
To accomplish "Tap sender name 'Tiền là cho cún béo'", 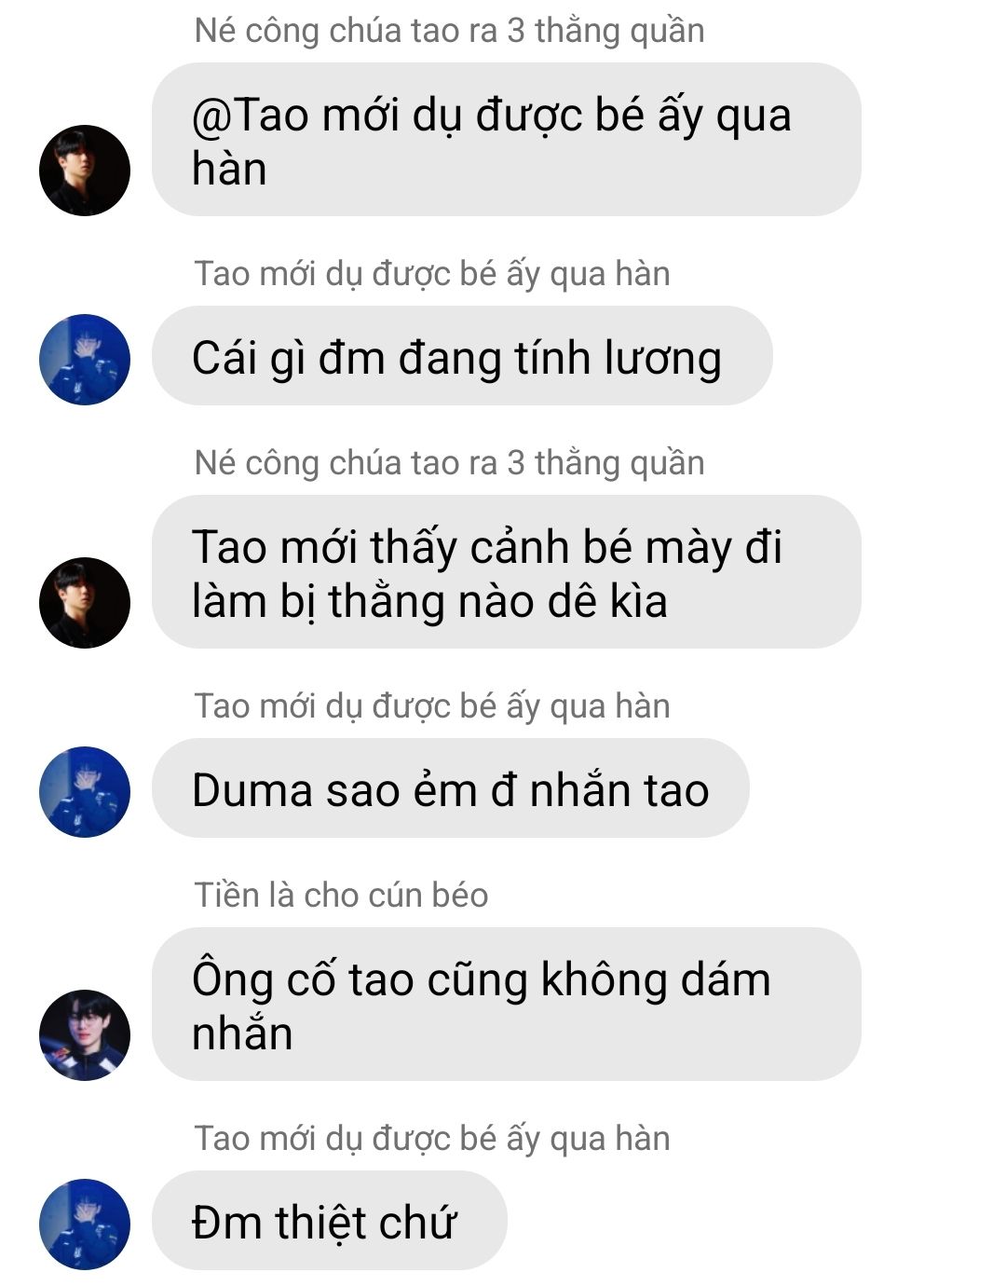I will tap(341, 895).
